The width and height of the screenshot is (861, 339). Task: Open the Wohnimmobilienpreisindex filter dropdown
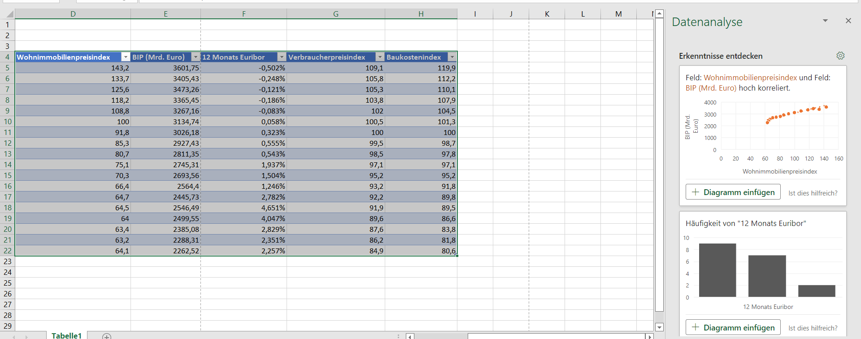[126, 57]
